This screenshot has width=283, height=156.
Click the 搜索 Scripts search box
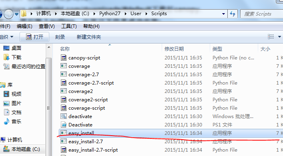[262, 14]
